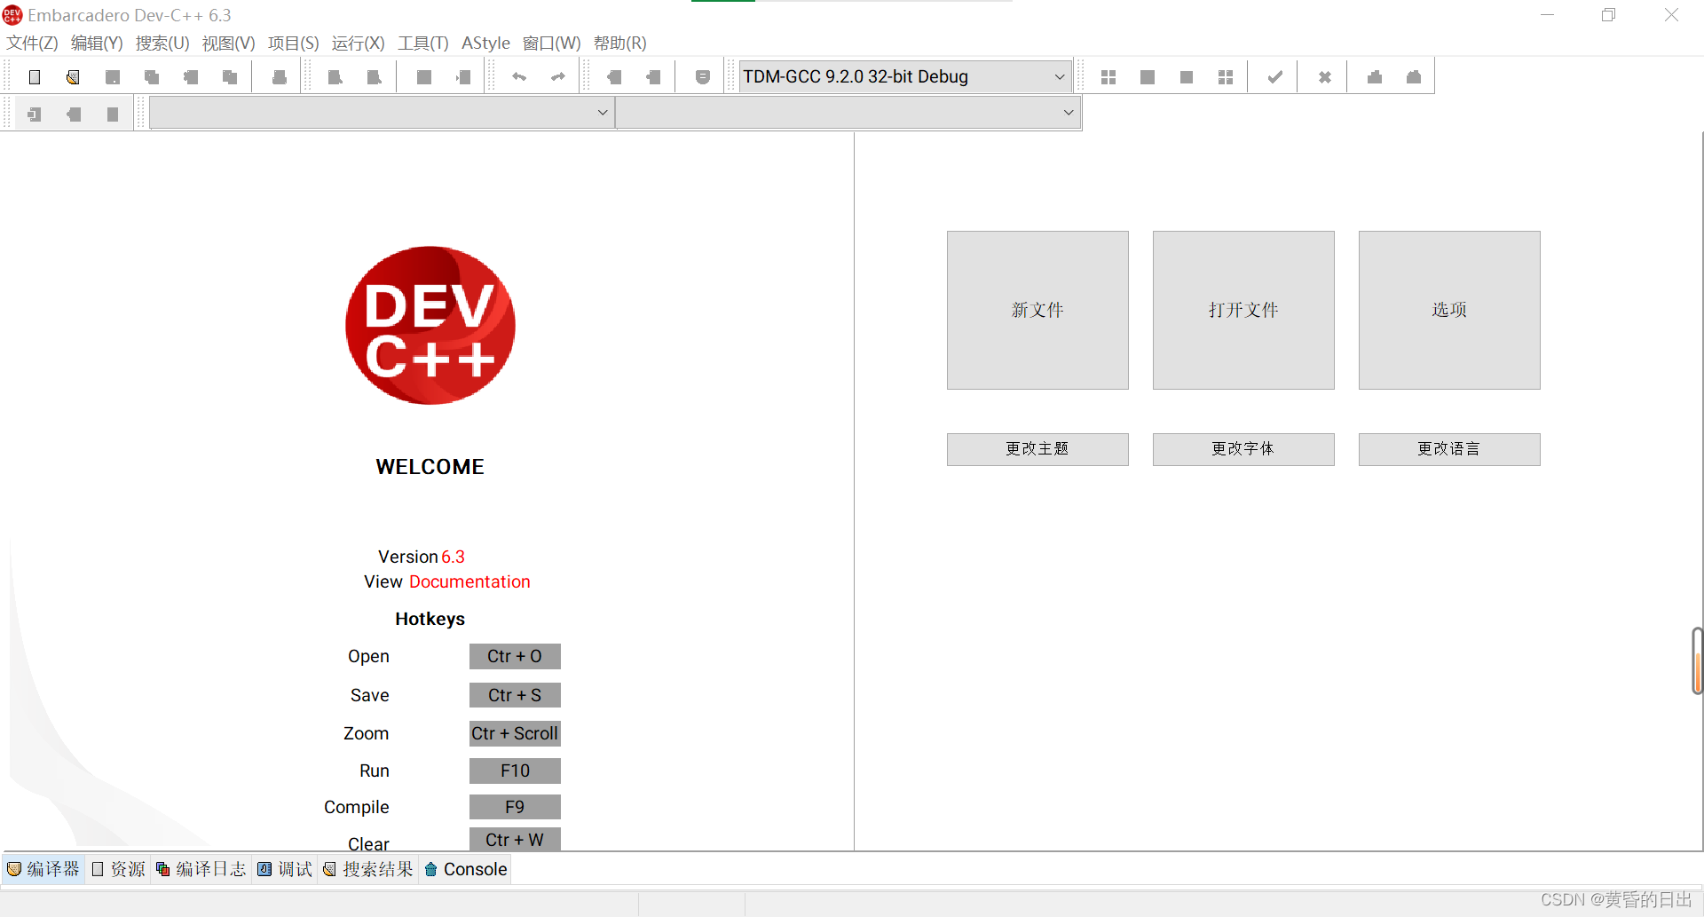The image size is (1704, 917).
Task: Open the 编辑(Y) menu
Action: tap(97, 43)
